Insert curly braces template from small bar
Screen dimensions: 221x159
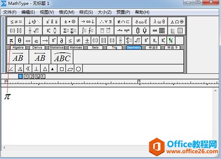tap(112, 41)
